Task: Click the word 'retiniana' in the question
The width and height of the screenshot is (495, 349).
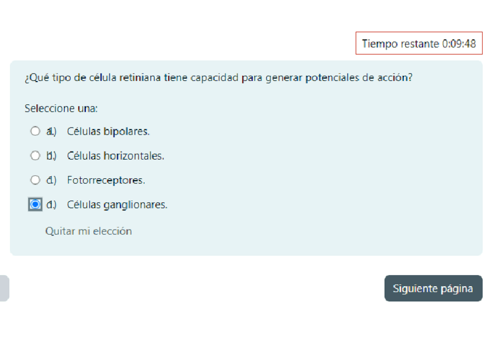Action: (x=140, y=78)
